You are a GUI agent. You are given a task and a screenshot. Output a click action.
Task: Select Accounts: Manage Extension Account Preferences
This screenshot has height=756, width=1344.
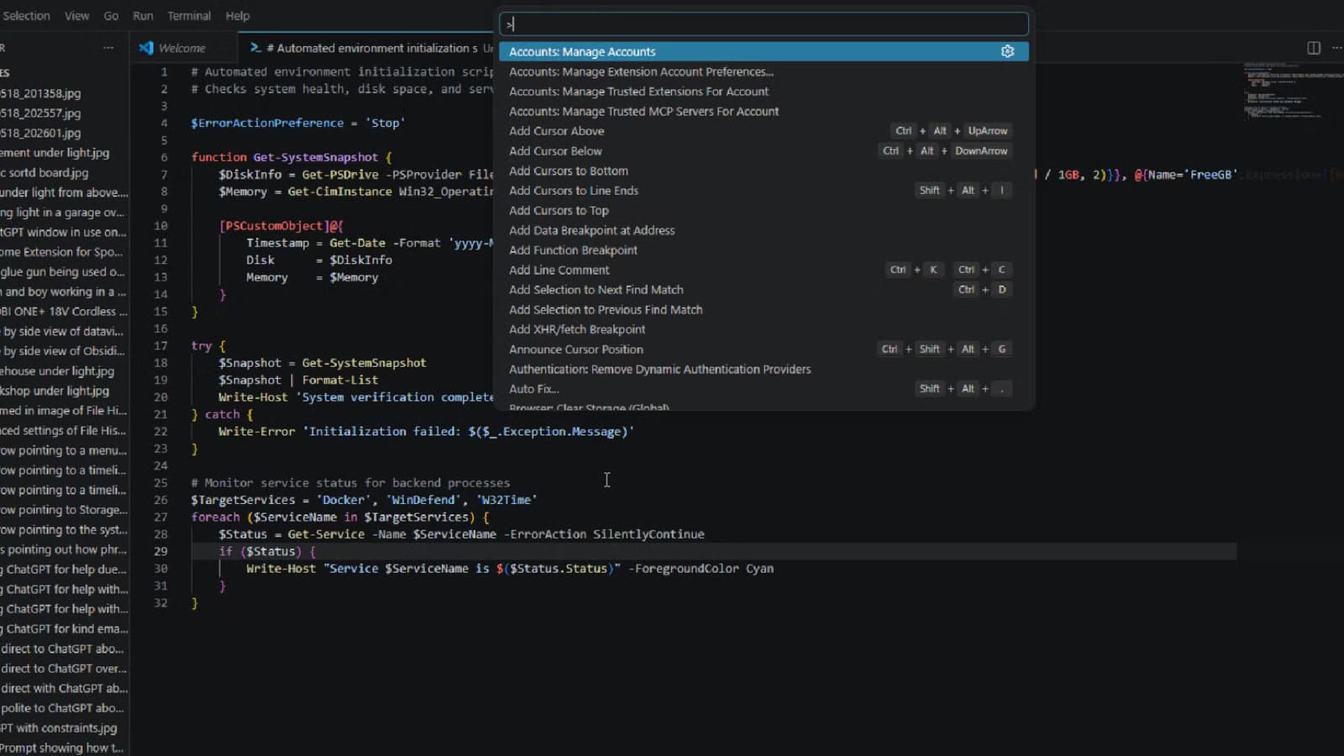pyautogui.click(x=764, y=71)
